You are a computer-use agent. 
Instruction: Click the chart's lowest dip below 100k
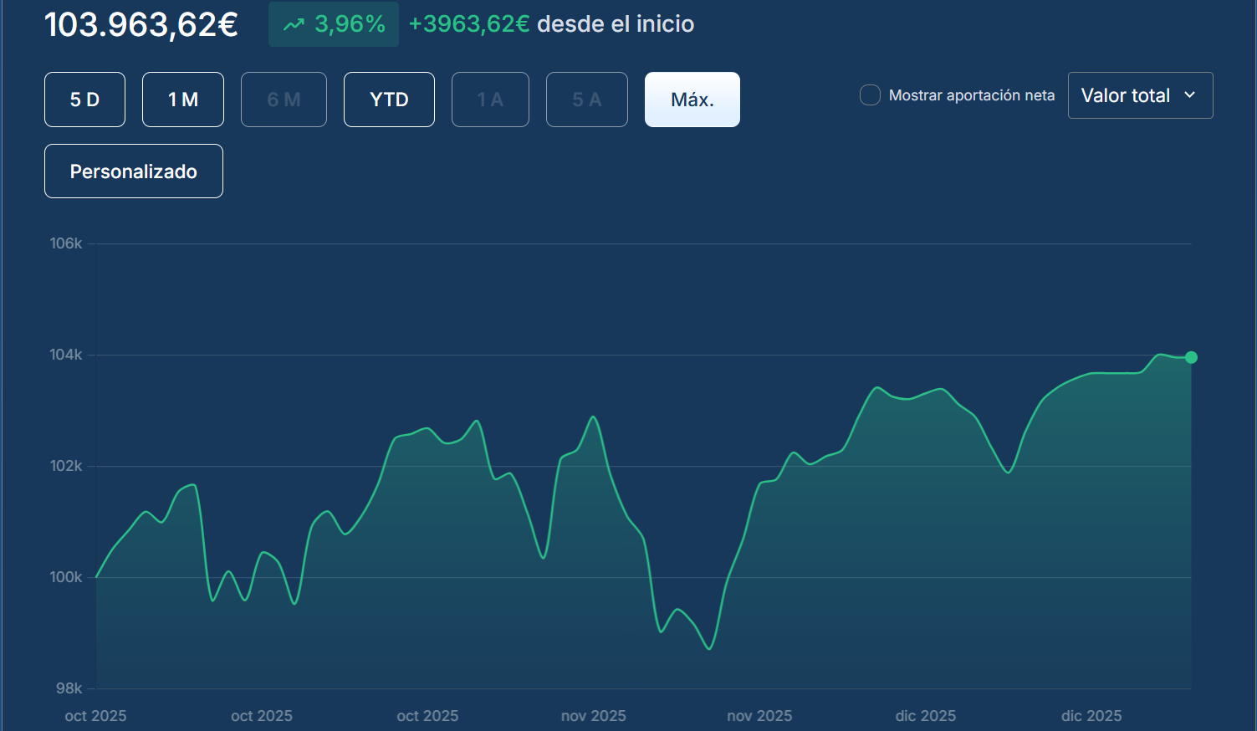pos(710,648)
